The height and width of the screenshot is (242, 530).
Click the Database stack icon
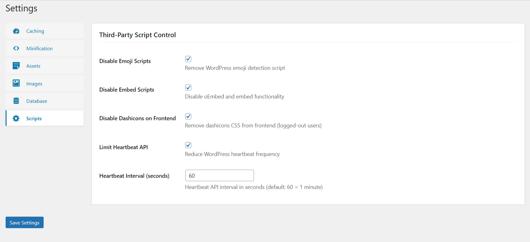(16, 101)
